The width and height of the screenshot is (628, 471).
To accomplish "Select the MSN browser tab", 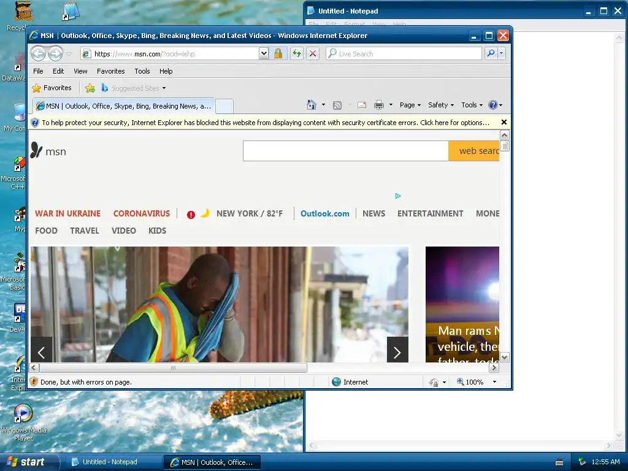I will [x=124, y=106].
